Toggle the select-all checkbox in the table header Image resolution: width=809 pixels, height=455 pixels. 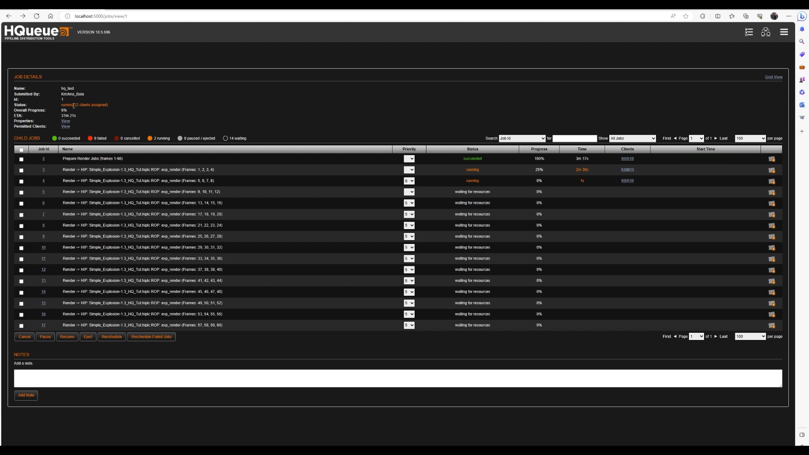tap(21, 150)
